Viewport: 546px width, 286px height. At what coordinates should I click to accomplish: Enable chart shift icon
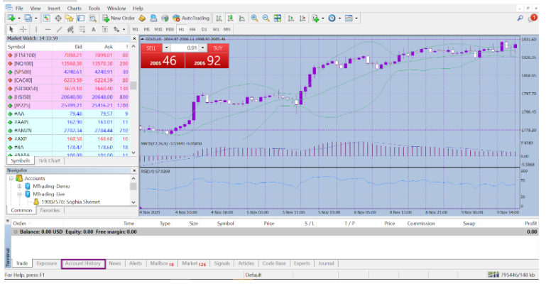click(302, 18)
